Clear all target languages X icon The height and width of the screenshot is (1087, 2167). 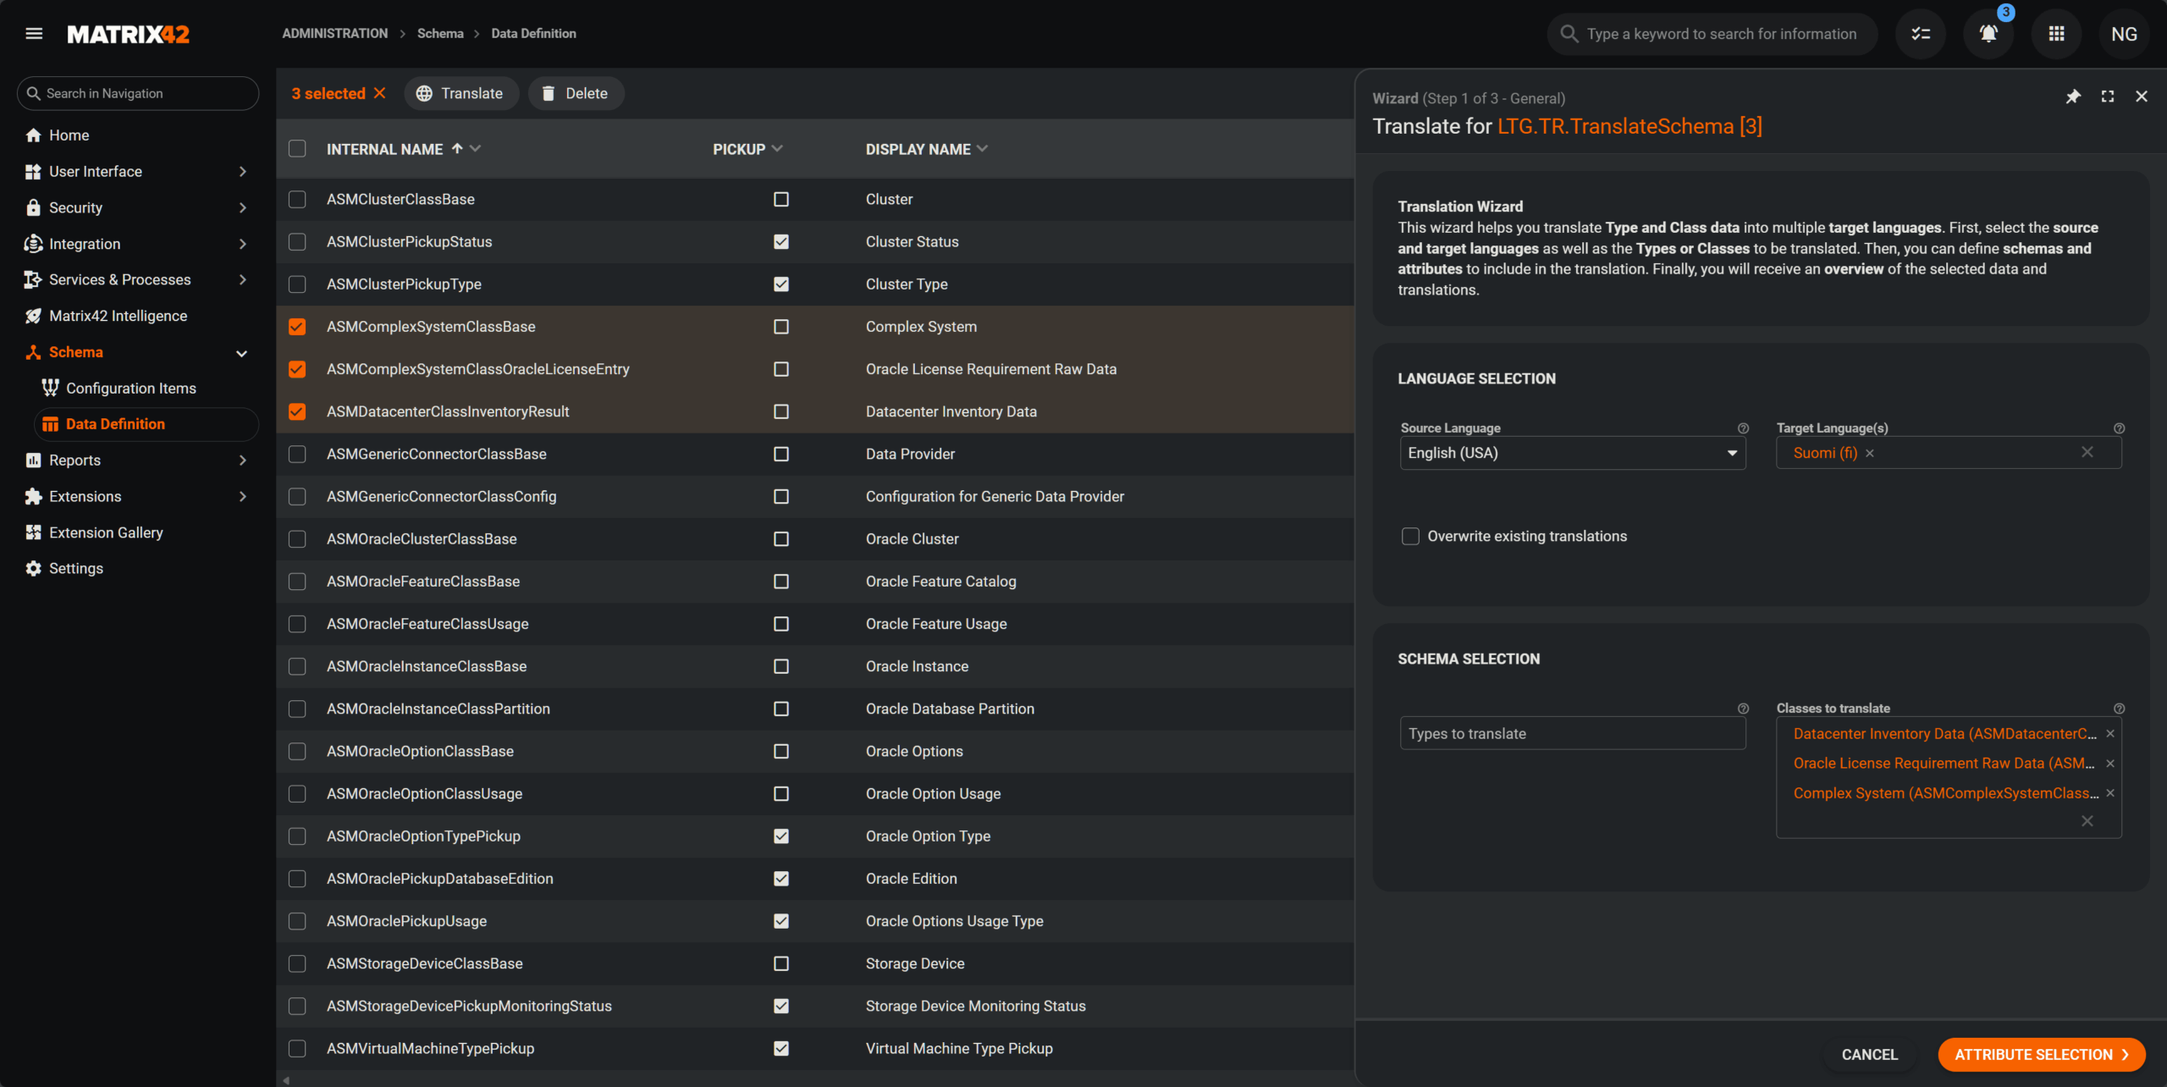point(2087,452)
